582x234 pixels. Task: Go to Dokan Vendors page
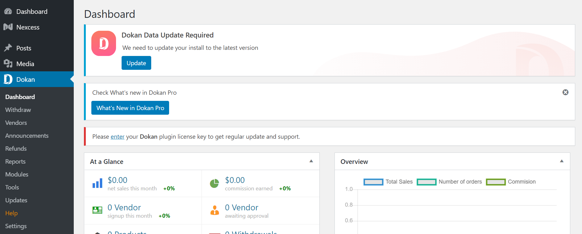pos(16,123)
